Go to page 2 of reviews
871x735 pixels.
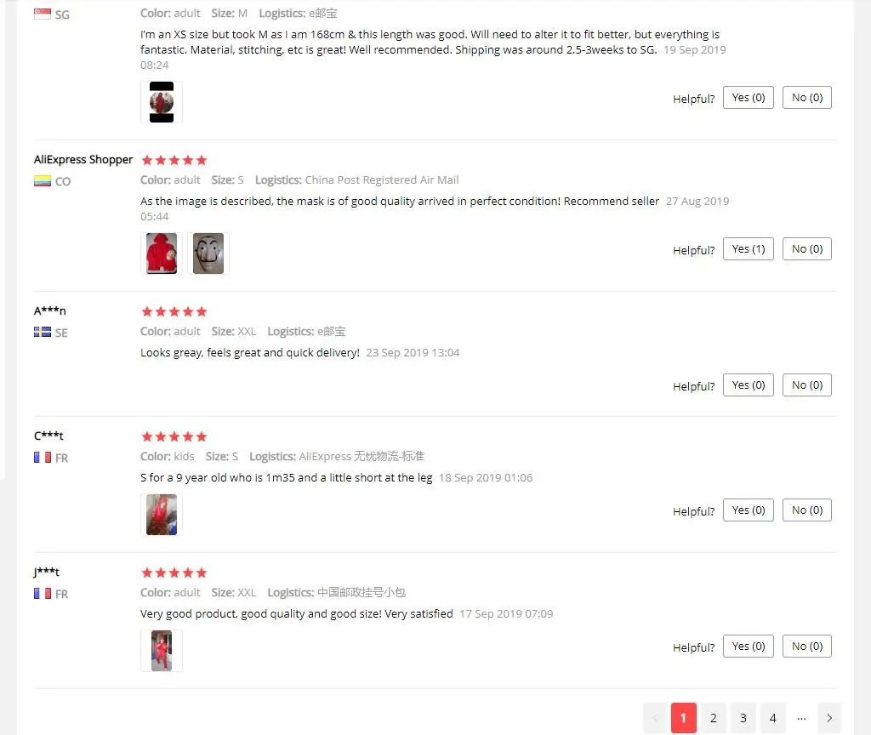click(x=714, y=718)
